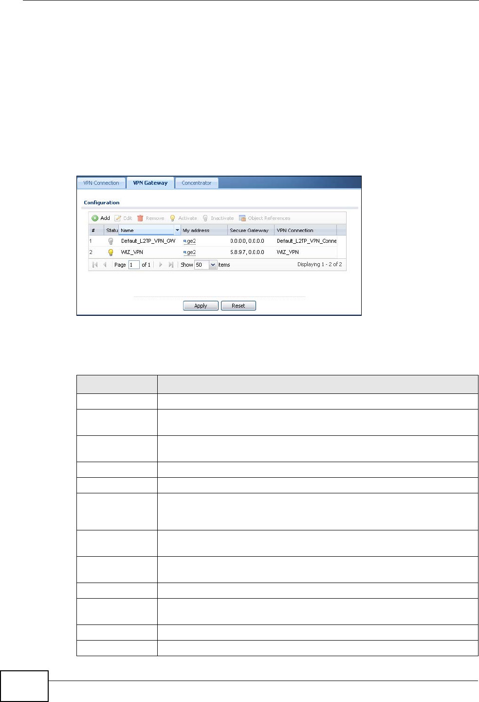479x702 pixels.
Task: Sort by the Secure Gateway column header
Action: (x=251, y=230)
